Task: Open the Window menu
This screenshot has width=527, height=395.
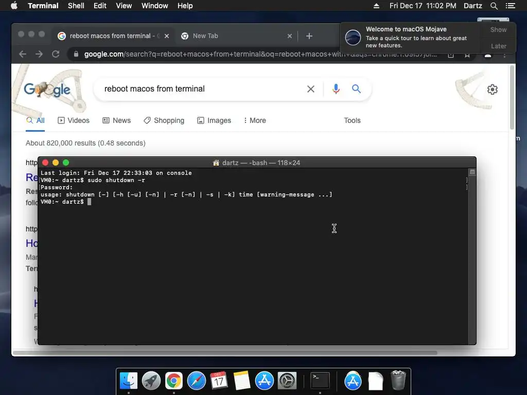Action: point(154,6)
